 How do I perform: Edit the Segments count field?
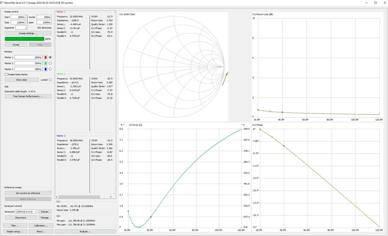tap(22, 28)
